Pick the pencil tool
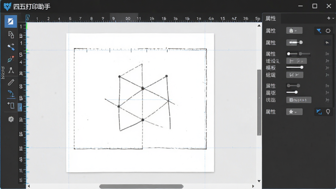 click(11, 82)
